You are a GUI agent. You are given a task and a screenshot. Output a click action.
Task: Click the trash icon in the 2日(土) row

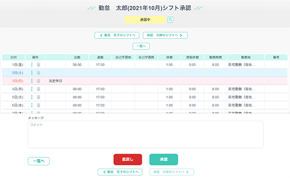coord(39,73)
